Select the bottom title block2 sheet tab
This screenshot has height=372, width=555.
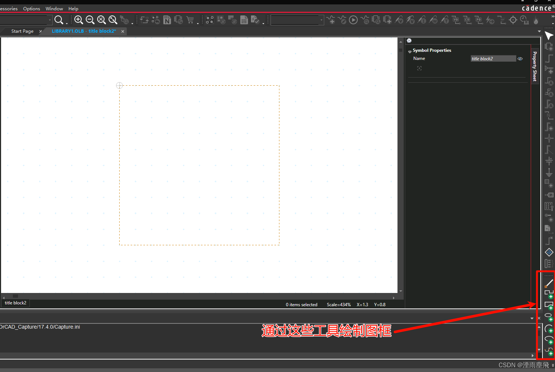click(x=15, y=303)
